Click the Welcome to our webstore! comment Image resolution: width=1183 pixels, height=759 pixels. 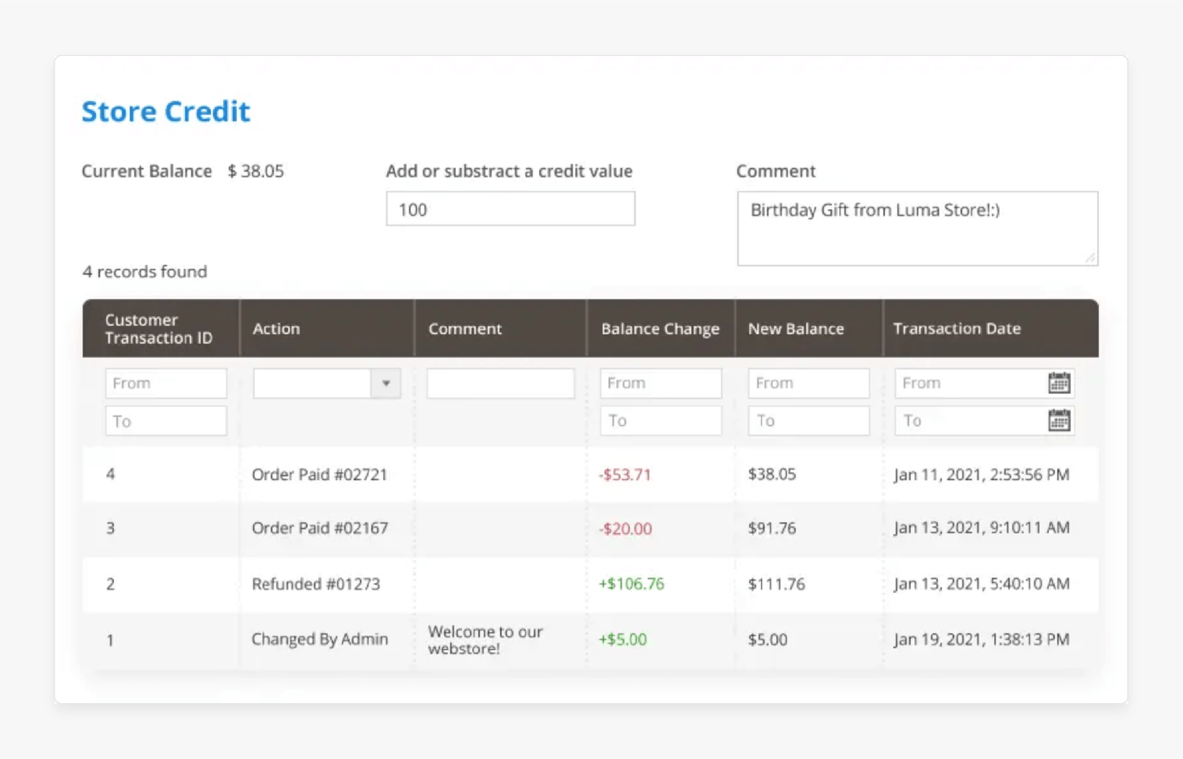pos(485,640)
